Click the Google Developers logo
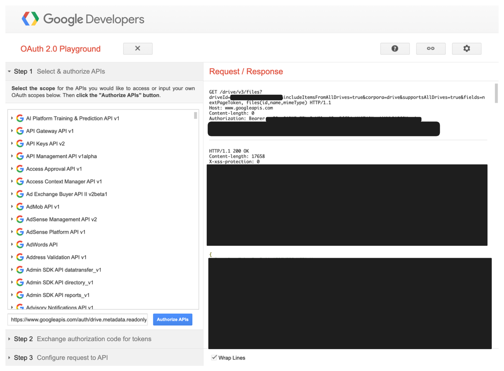This screenshot has height=371, width=504. click(83, 19)
